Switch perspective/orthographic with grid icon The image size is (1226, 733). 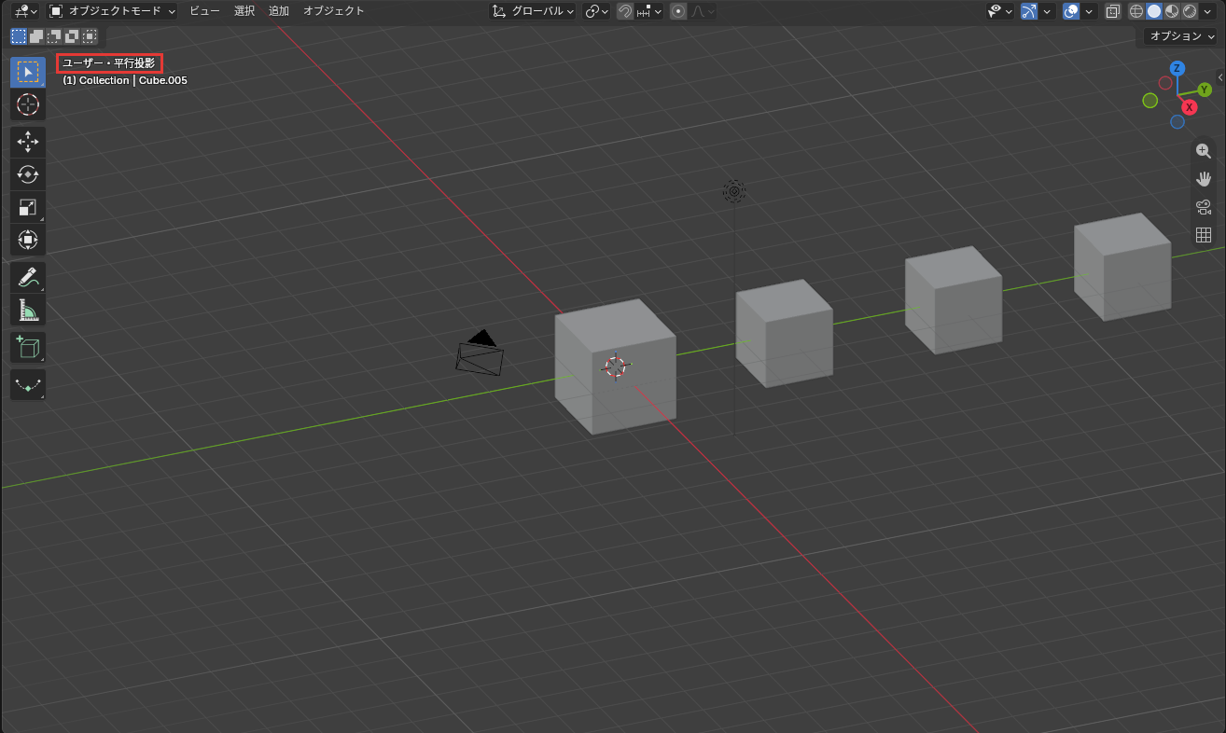(x=1204, y=235)
